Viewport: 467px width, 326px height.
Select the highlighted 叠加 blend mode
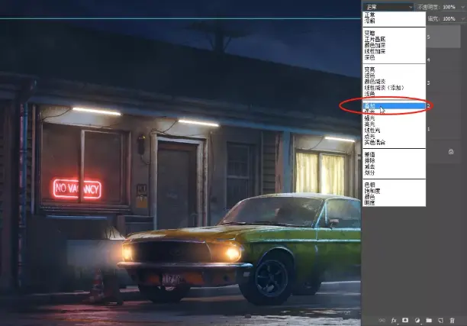395,106
